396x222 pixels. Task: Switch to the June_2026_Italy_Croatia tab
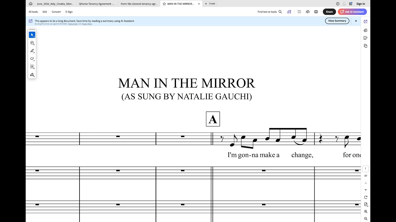click(x=55, y=4)
